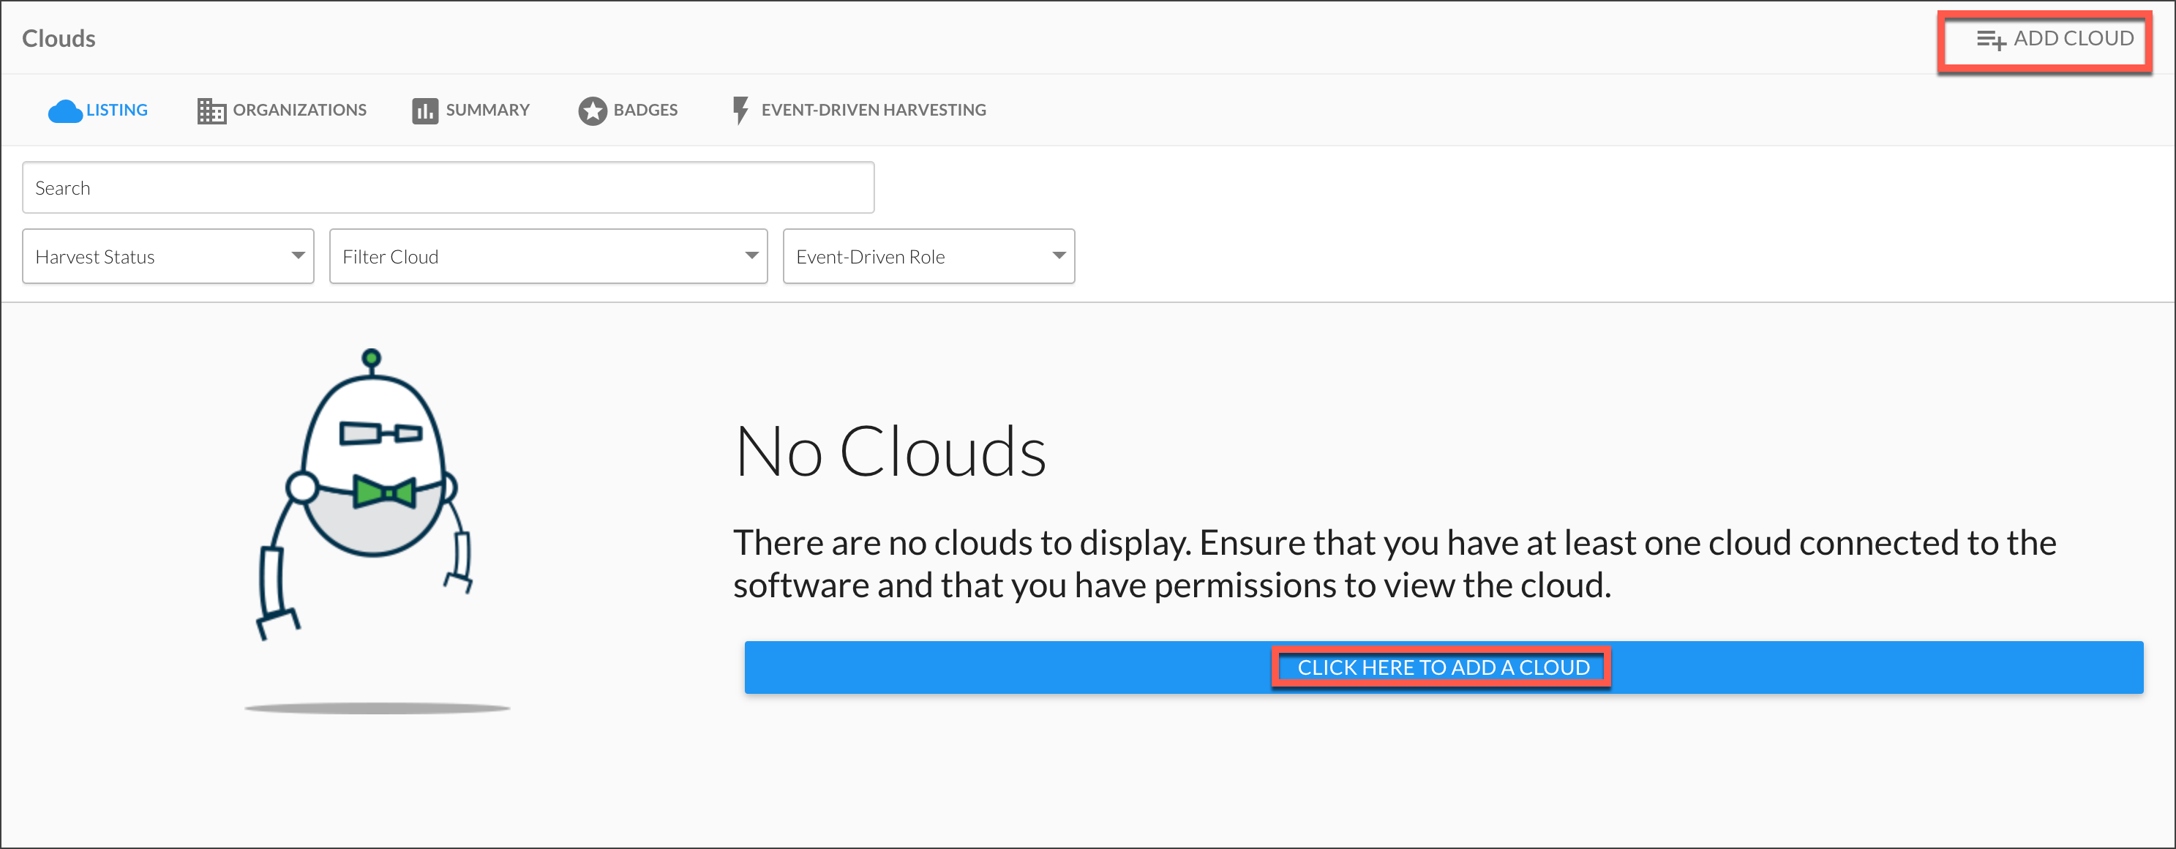2176x849 pixels.
Task: Switch to the Summary tab
Action: click(487, 110)
